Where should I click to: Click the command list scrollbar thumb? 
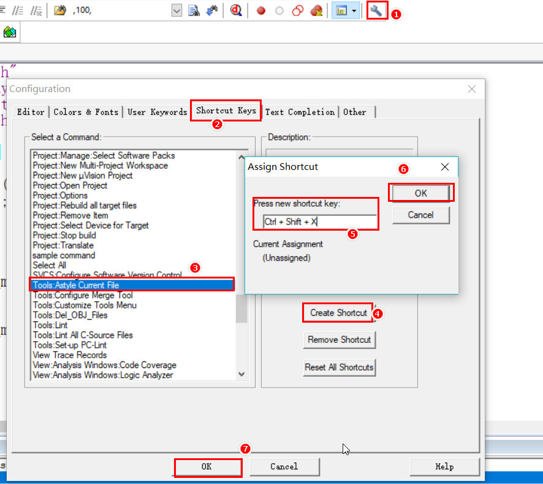[x=241, y=308]
